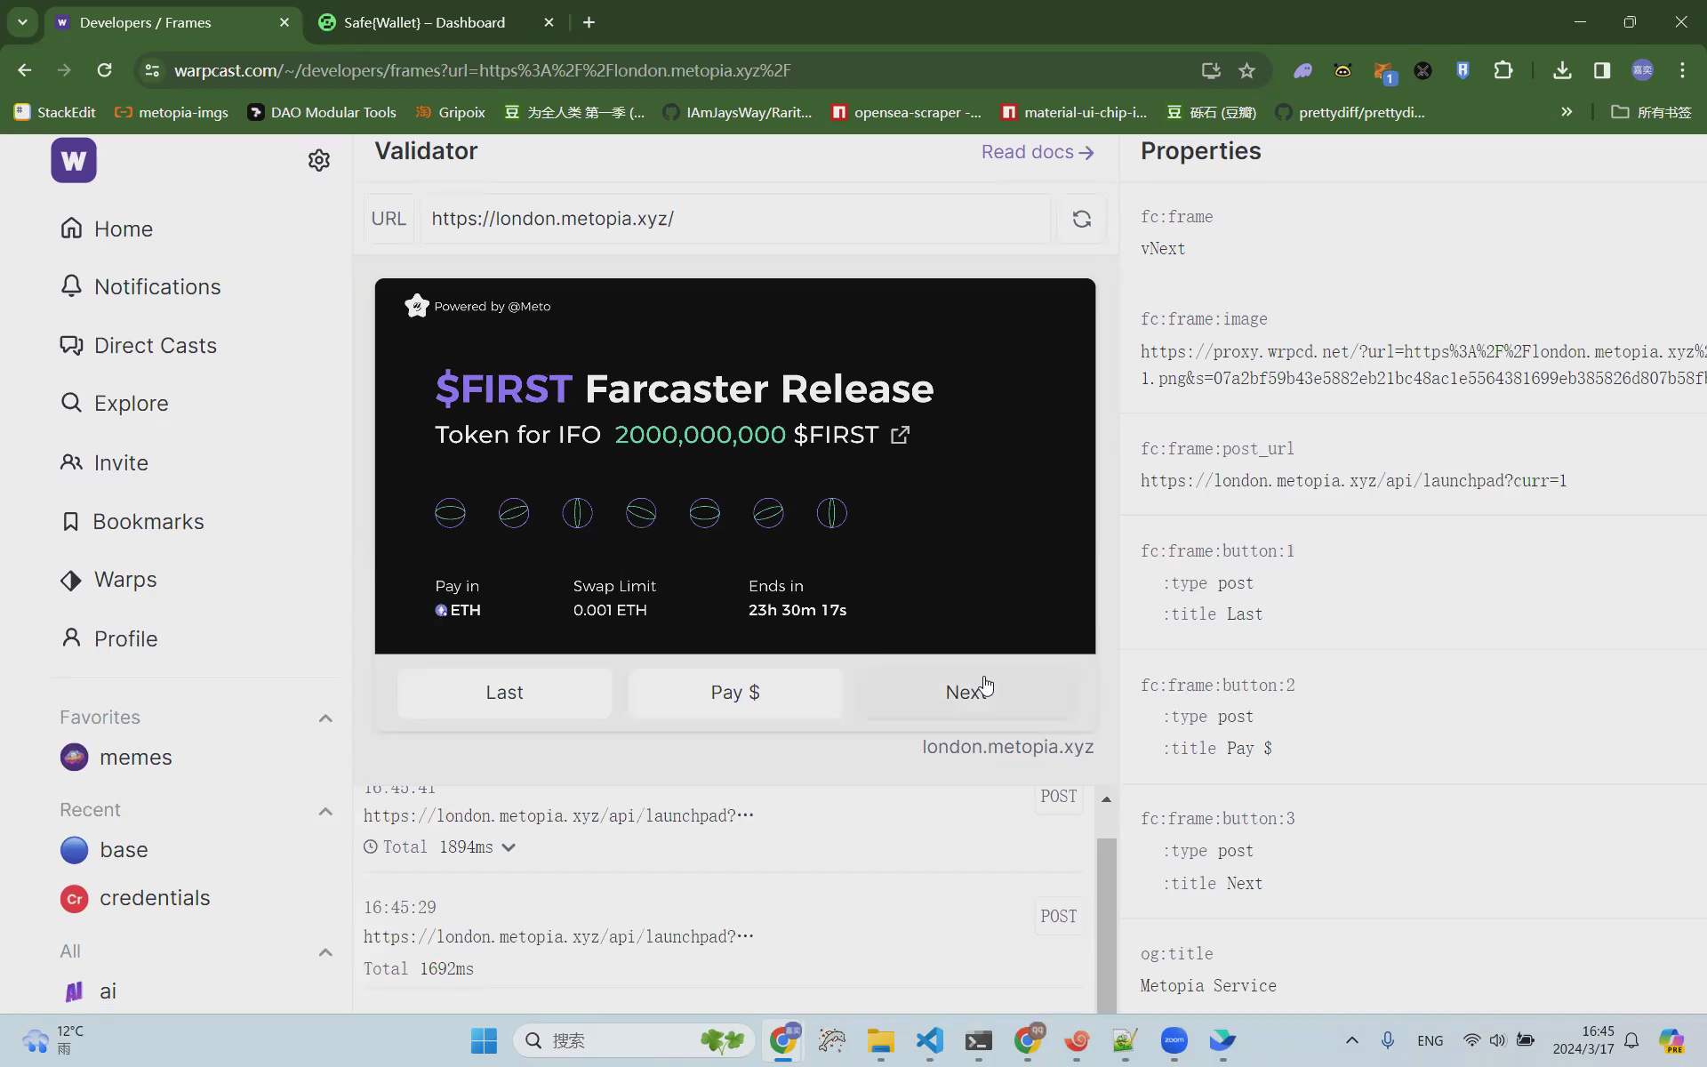Open the 所有书签 bookmarks folder
1707x1067 pixels.
[1652, 112]
